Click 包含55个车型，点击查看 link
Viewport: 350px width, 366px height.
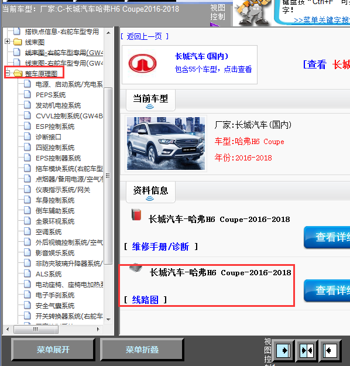(x=213, y=69)
